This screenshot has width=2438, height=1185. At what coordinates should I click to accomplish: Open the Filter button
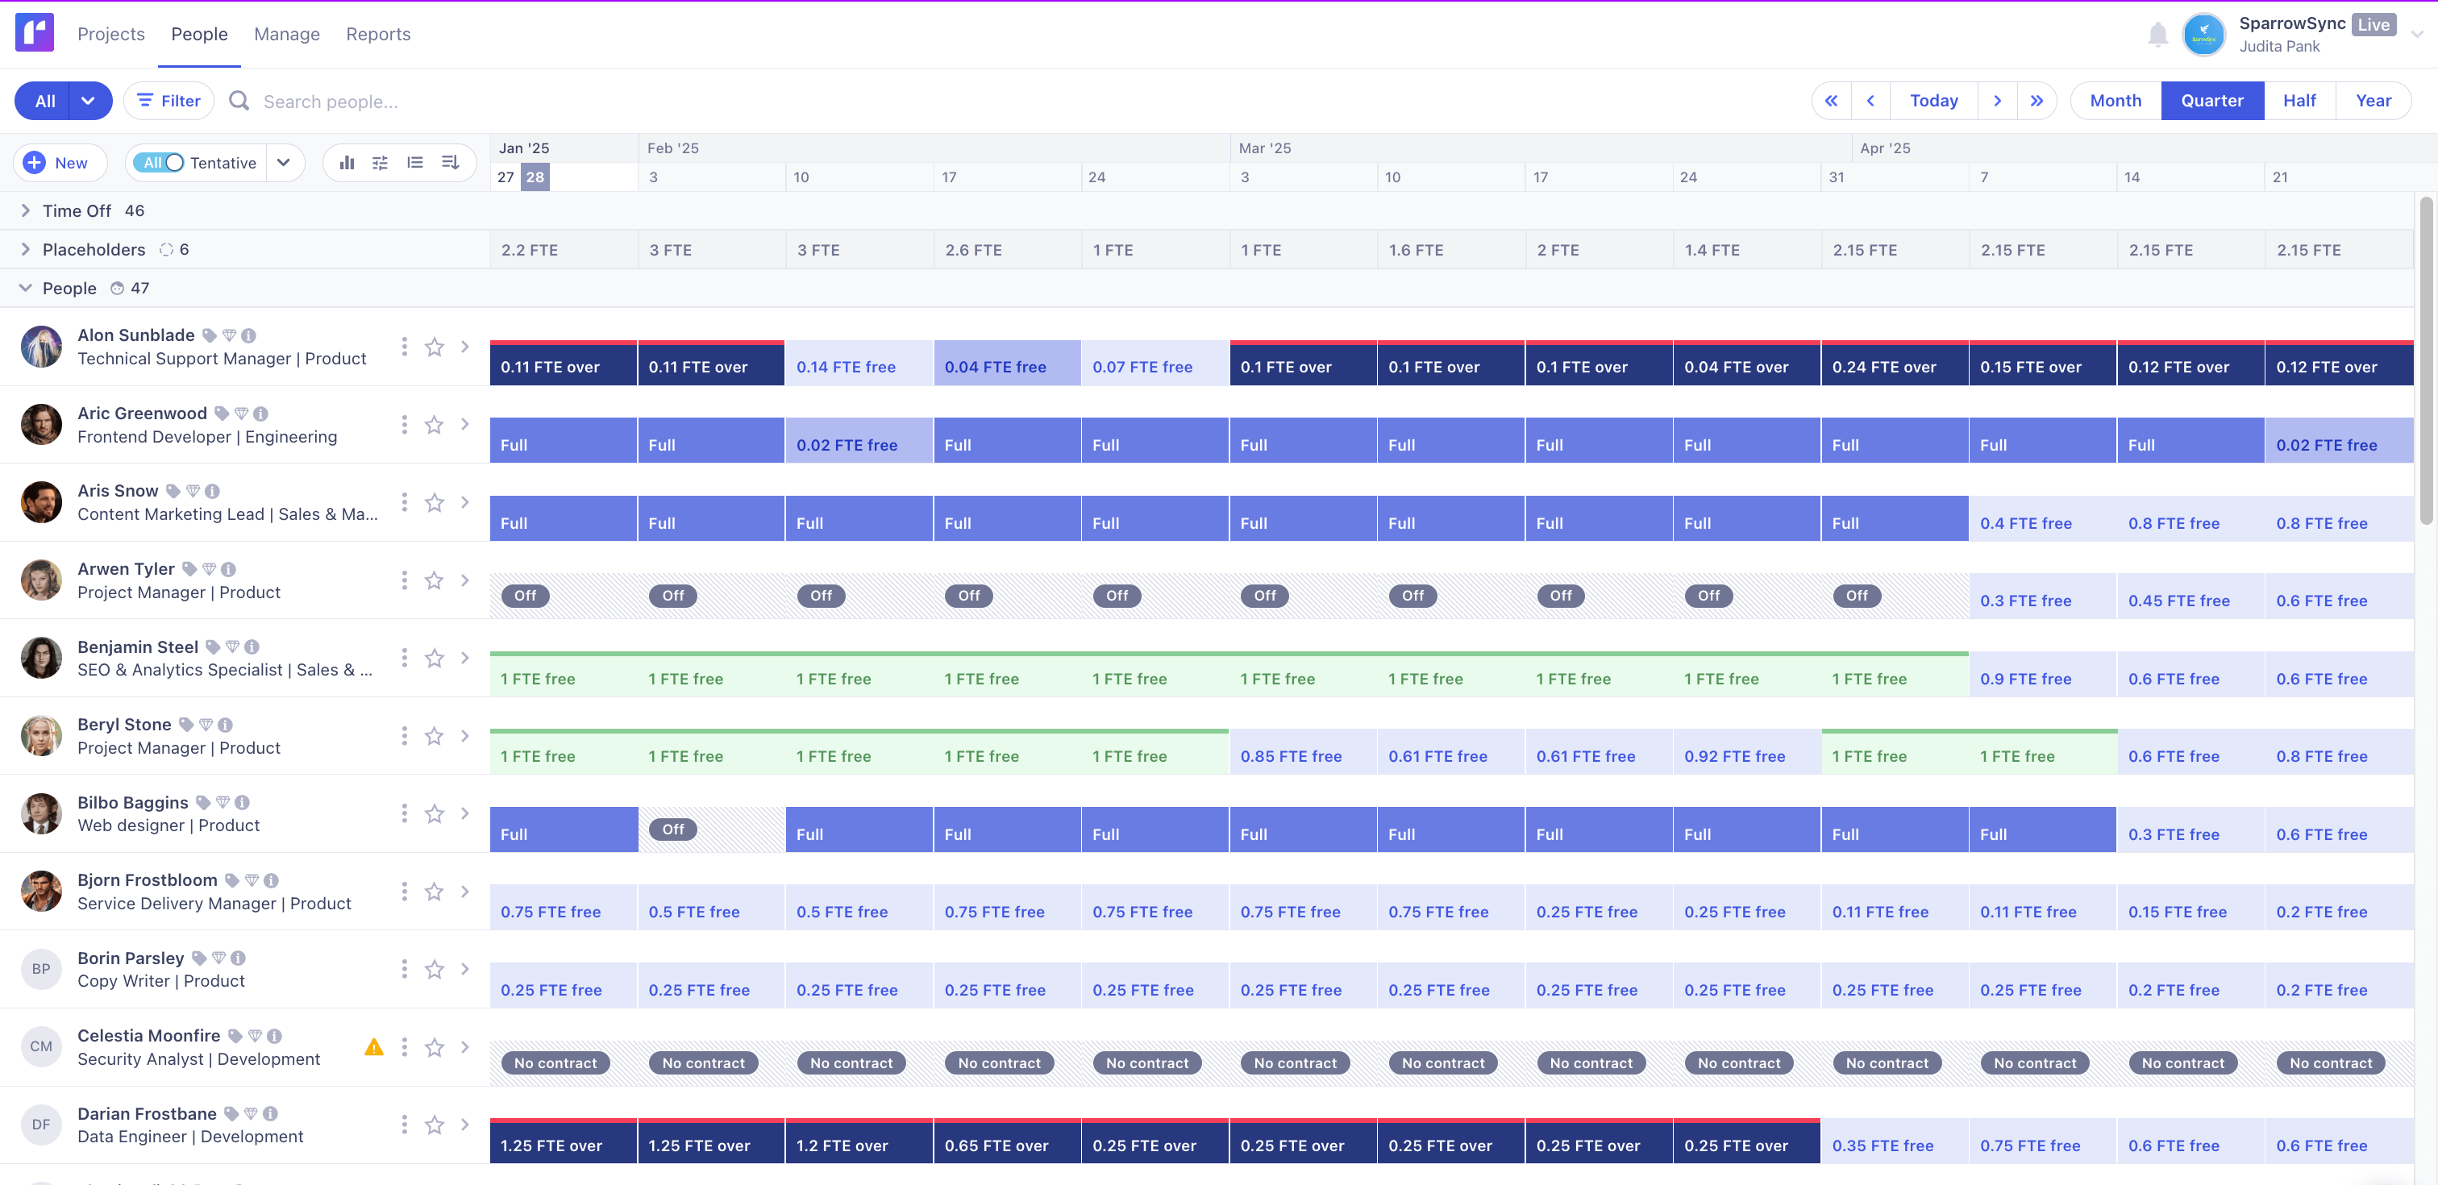tap(169, 102)
